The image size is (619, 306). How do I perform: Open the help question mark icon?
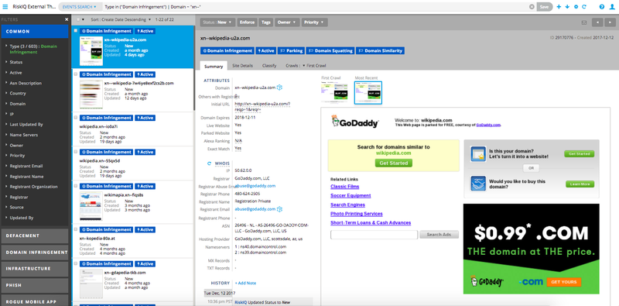click(x=602, y=7)
